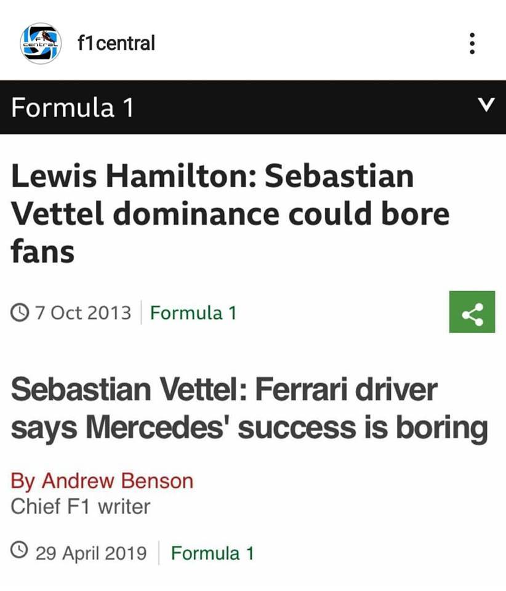The width and height of the screenshot is (506, 591).
Task: Click the 7 Oct 2013 date text
Action: pos(83,313)
